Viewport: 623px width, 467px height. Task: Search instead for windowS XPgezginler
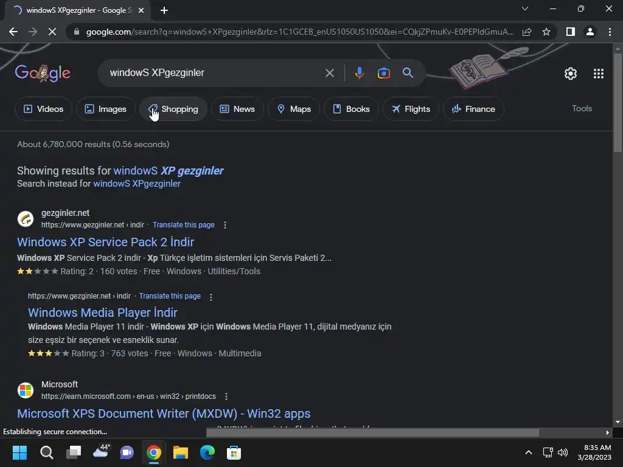pyautogui.click(x=137, y=184)
